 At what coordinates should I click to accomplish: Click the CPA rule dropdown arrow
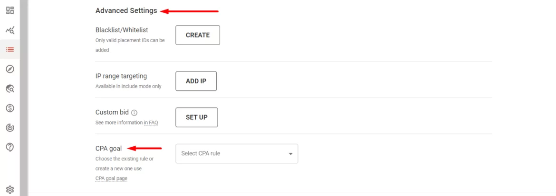click(x=290, y=154)
